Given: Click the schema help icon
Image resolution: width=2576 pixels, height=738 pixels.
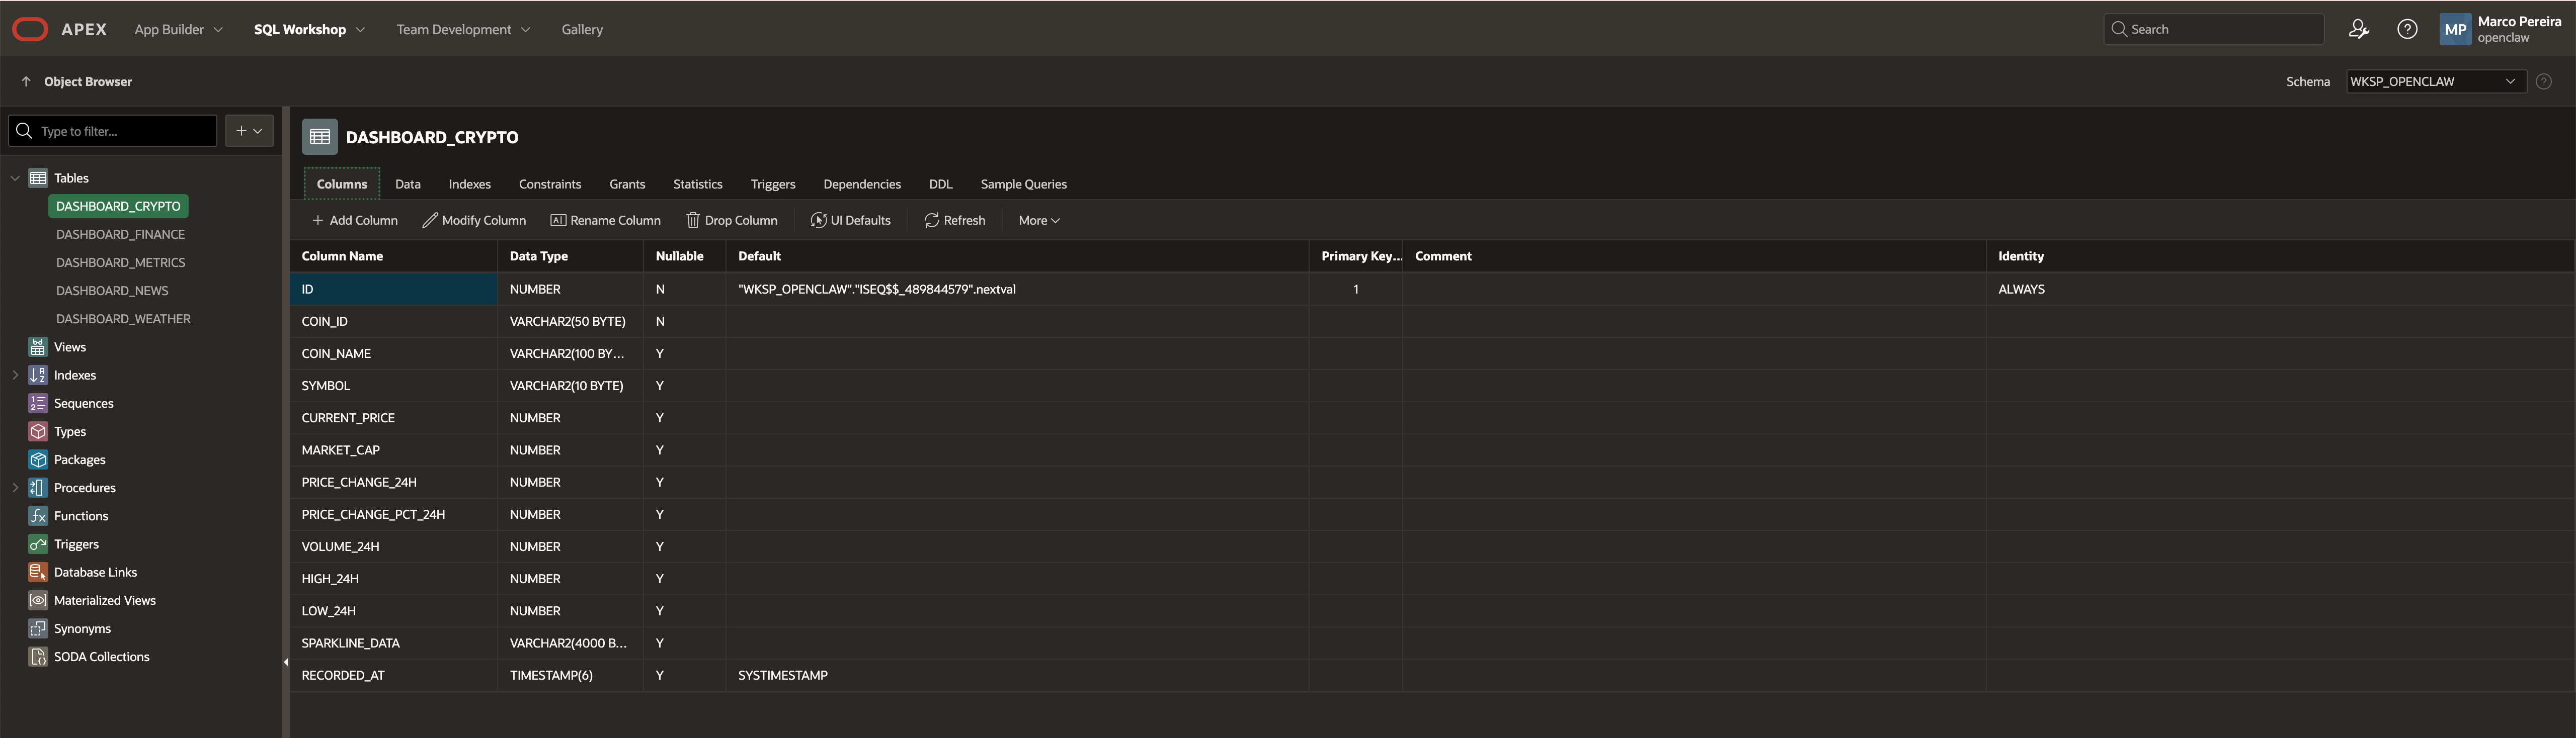Looking at the screenshot, I should 2543,82.
